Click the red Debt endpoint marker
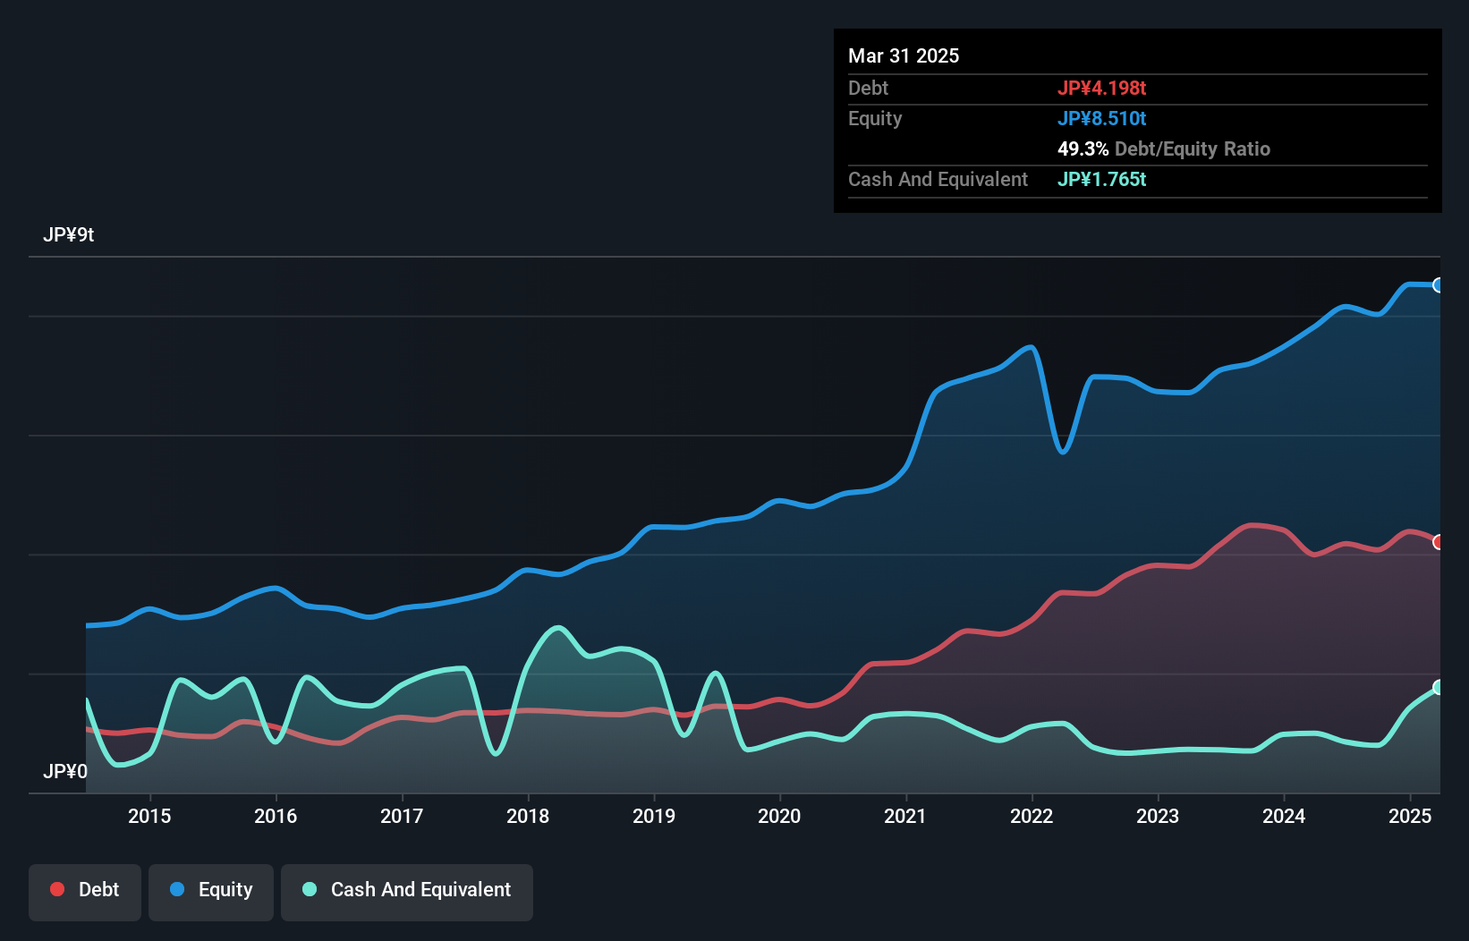The height and width of the screenshot is (941, 1469). 1439,542
